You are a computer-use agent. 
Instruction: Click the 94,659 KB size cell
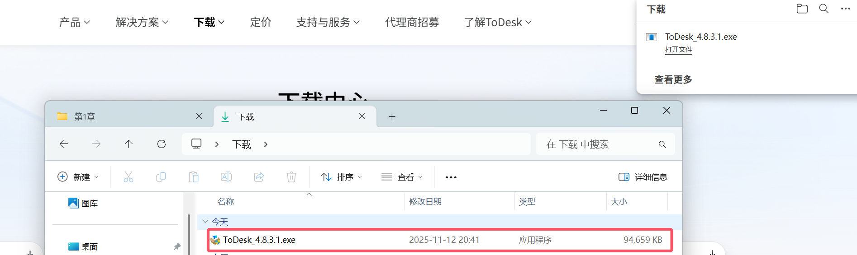[x=643, y=240]
